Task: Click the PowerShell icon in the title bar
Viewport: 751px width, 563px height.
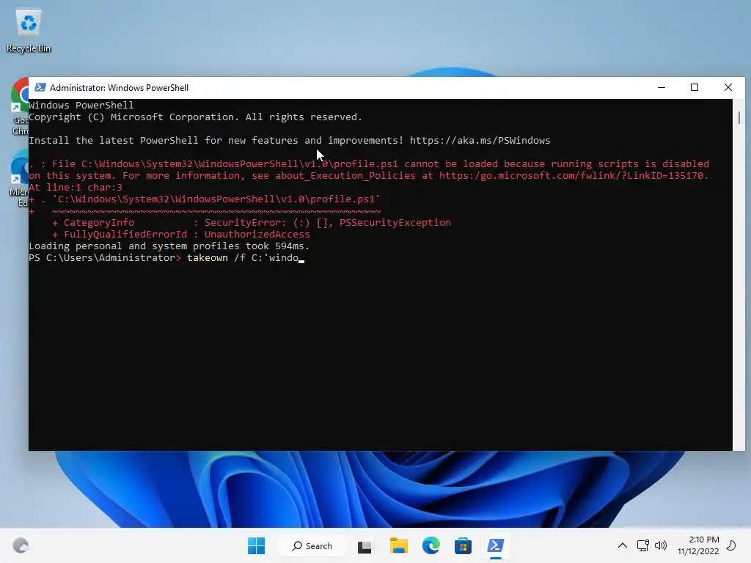Action: click(40, 88)
